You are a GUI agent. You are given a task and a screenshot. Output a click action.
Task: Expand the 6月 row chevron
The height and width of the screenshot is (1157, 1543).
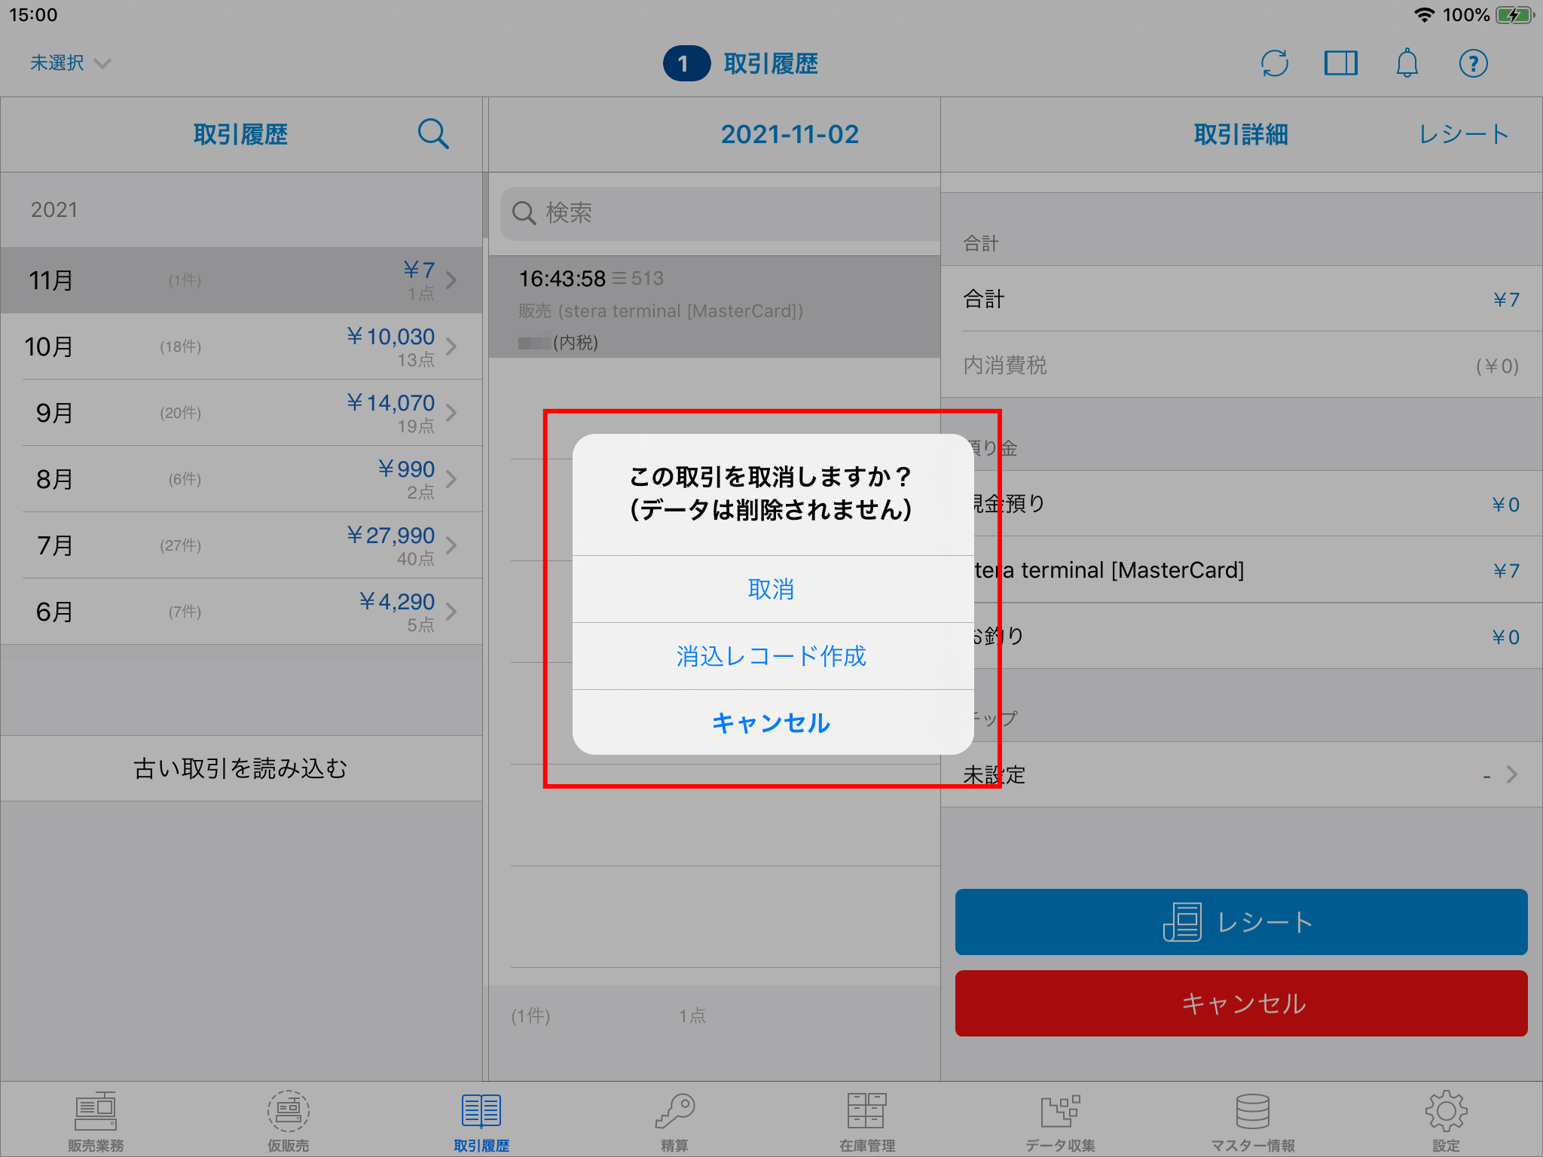point(451,612)
